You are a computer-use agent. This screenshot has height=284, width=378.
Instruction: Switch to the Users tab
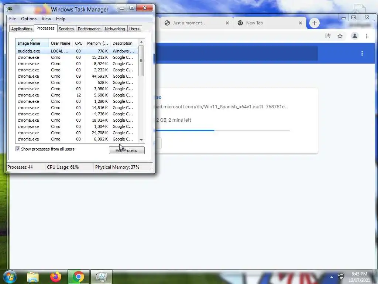[x=134, y=29]
